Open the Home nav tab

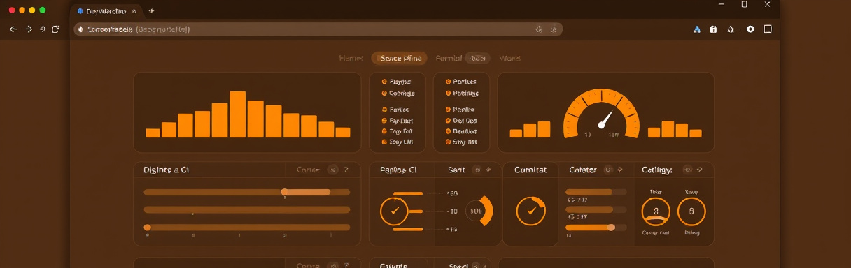(351, 59)
